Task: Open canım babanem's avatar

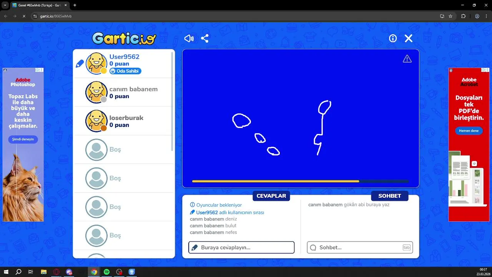Action: (96, 92)
